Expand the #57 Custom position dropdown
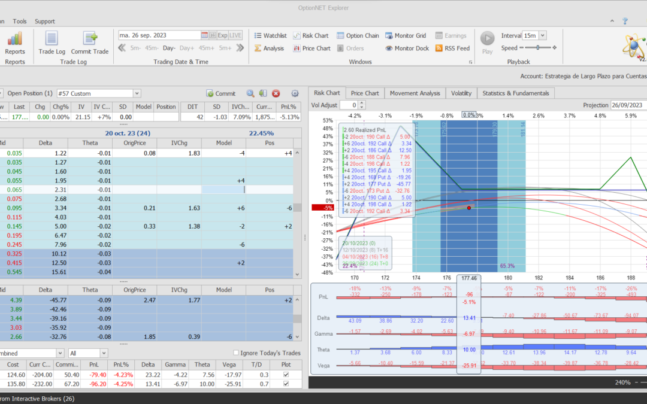The image size is (647, 404). click(137, 93)
